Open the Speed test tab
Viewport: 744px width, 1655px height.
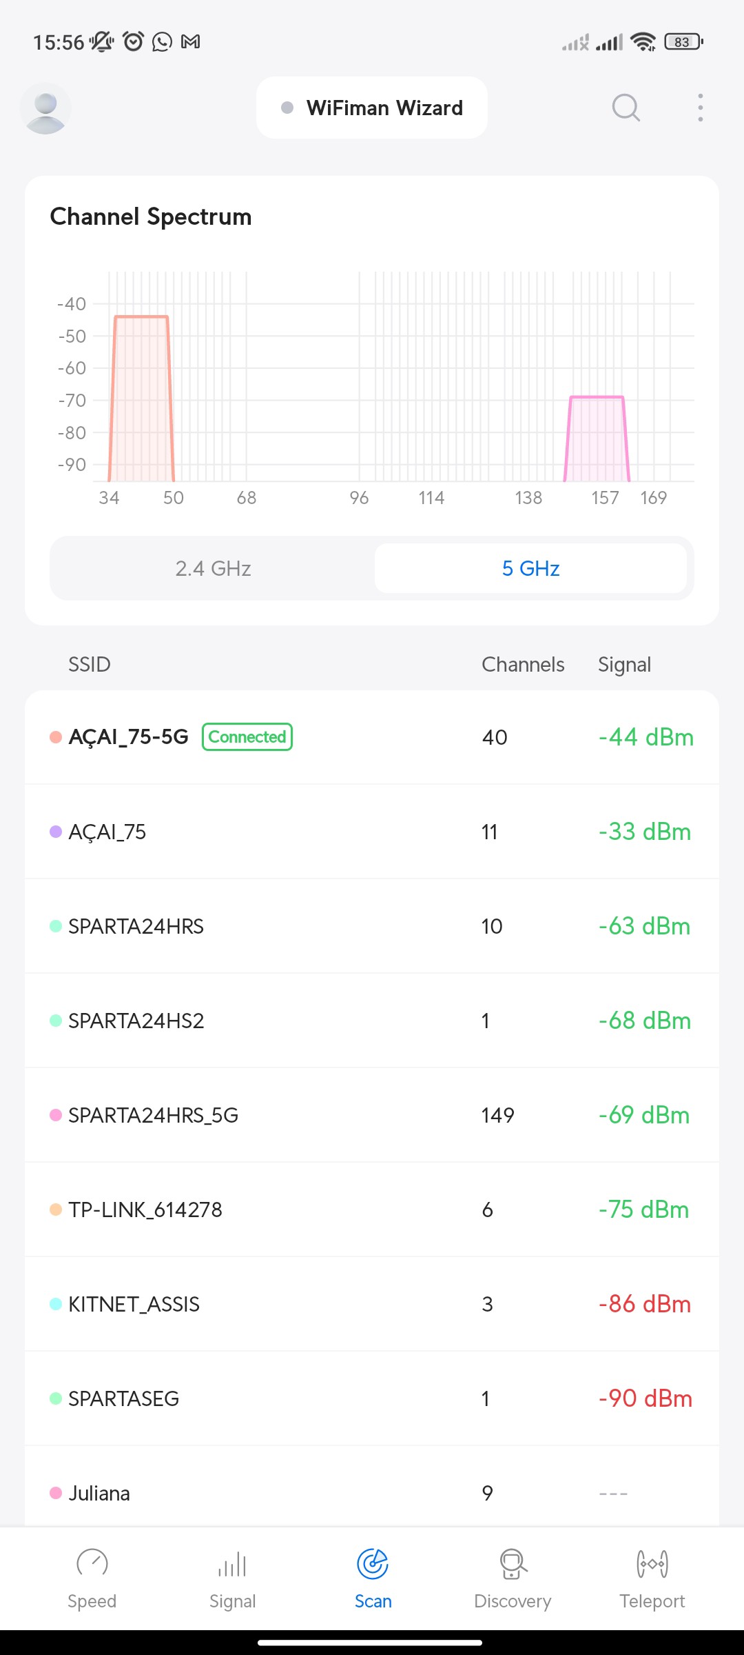click(92, 1576)
